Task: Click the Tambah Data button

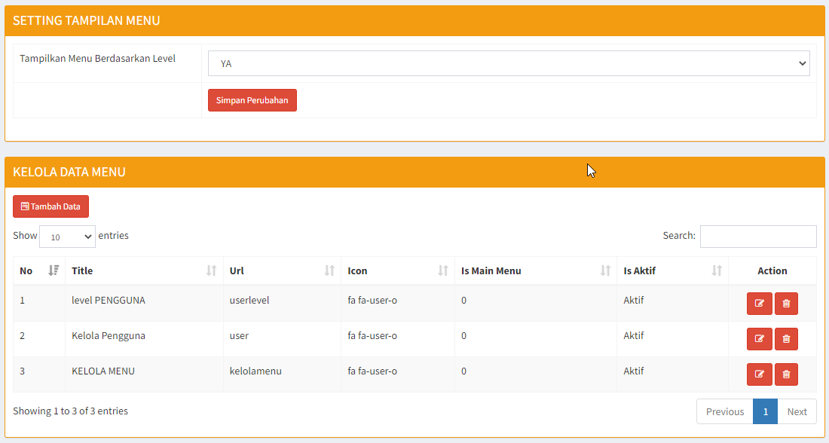Action: pyautogui.click(x=50, y=206)
